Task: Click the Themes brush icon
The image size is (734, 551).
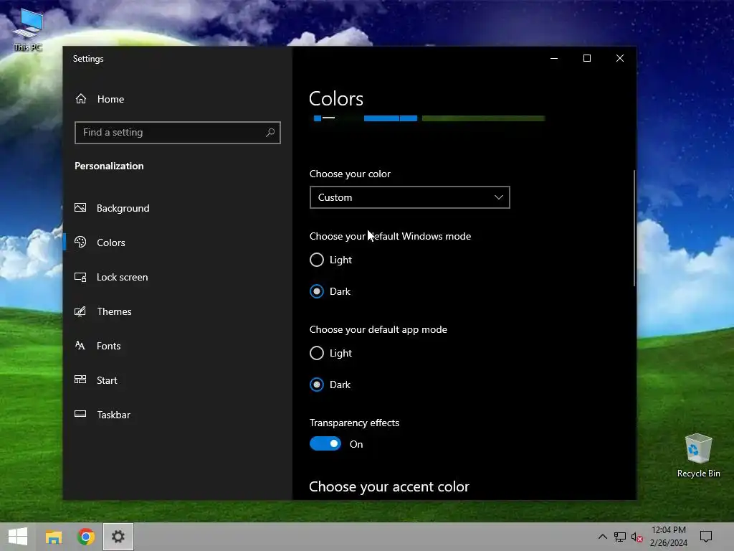Action: coord(80,311)
